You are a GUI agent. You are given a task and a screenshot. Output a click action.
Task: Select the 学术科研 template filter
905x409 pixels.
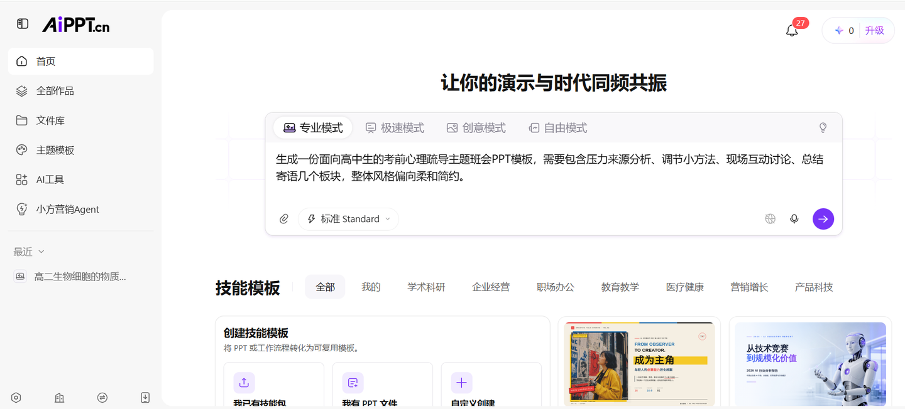tap(426, 287)
